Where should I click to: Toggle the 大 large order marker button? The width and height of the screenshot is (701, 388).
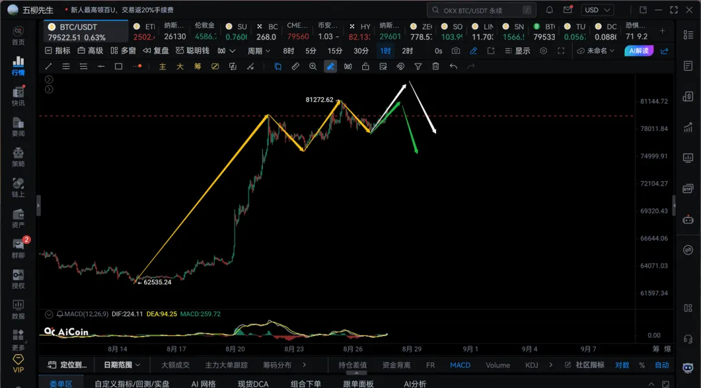point(180,67)
